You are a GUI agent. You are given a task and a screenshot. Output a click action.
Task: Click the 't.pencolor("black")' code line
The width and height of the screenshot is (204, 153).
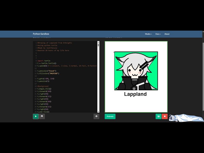pyautogui.click(x=47, y=71)
